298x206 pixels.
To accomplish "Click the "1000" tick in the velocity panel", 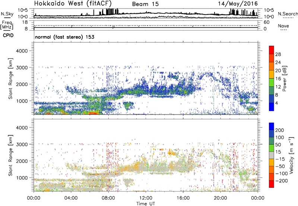I will point(22,178).
